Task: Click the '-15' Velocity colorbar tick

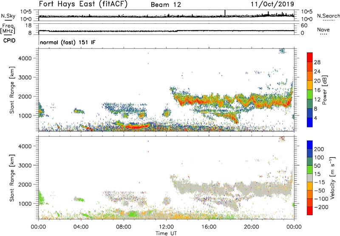Action: 320,182
